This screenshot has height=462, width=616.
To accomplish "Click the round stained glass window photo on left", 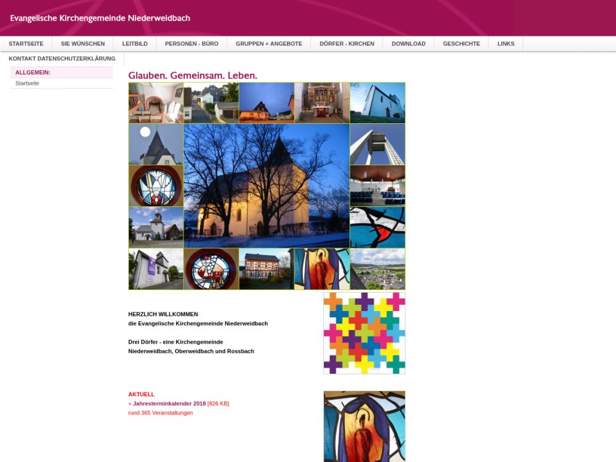I will 155,185.
